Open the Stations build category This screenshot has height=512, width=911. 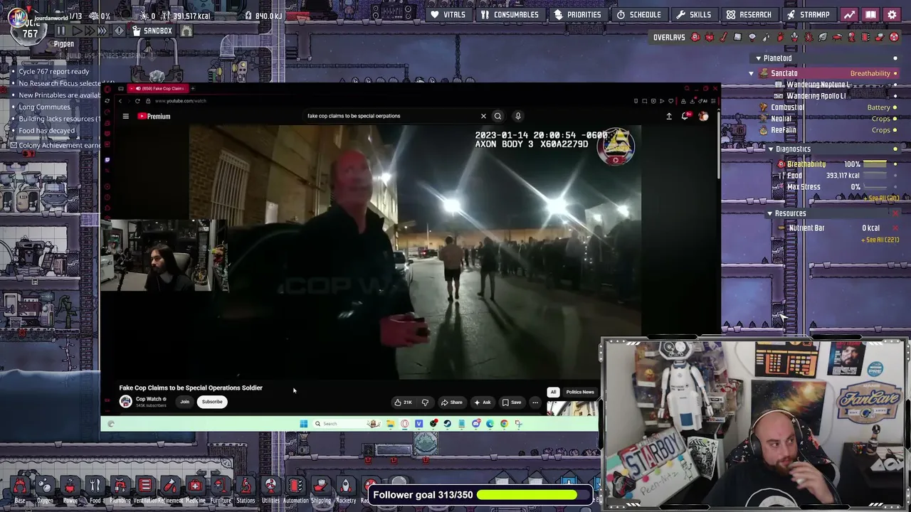tap(246, 489)
